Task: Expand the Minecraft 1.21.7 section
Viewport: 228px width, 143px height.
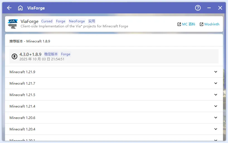Action: click(x=215, y=83)
